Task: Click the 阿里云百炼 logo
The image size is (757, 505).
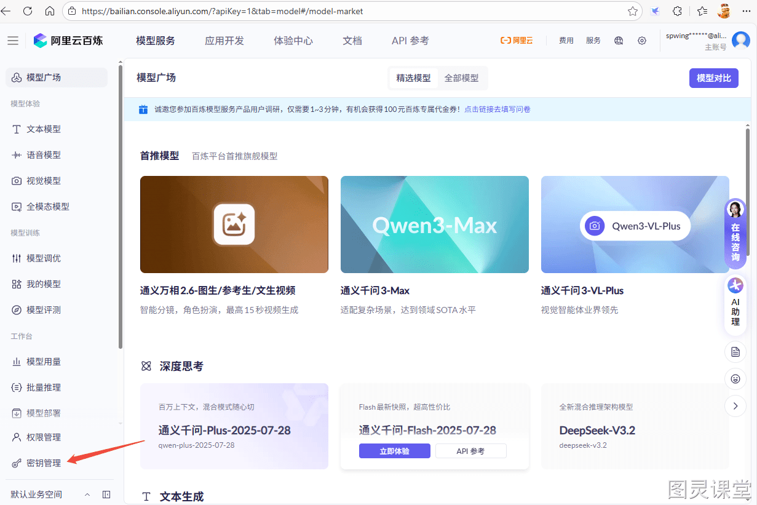Action: (68, 41)
